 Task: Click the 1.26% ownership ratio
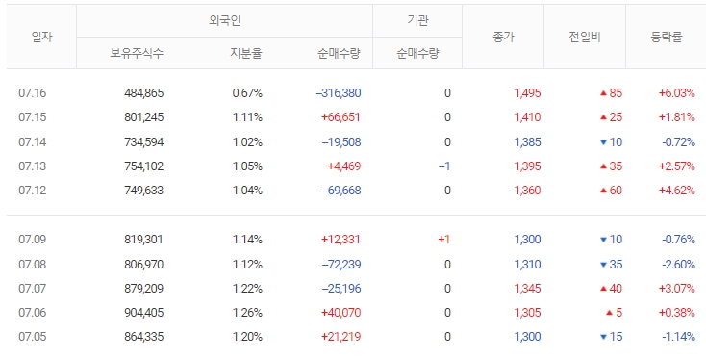pyautogui.click(x=247, y=313)
